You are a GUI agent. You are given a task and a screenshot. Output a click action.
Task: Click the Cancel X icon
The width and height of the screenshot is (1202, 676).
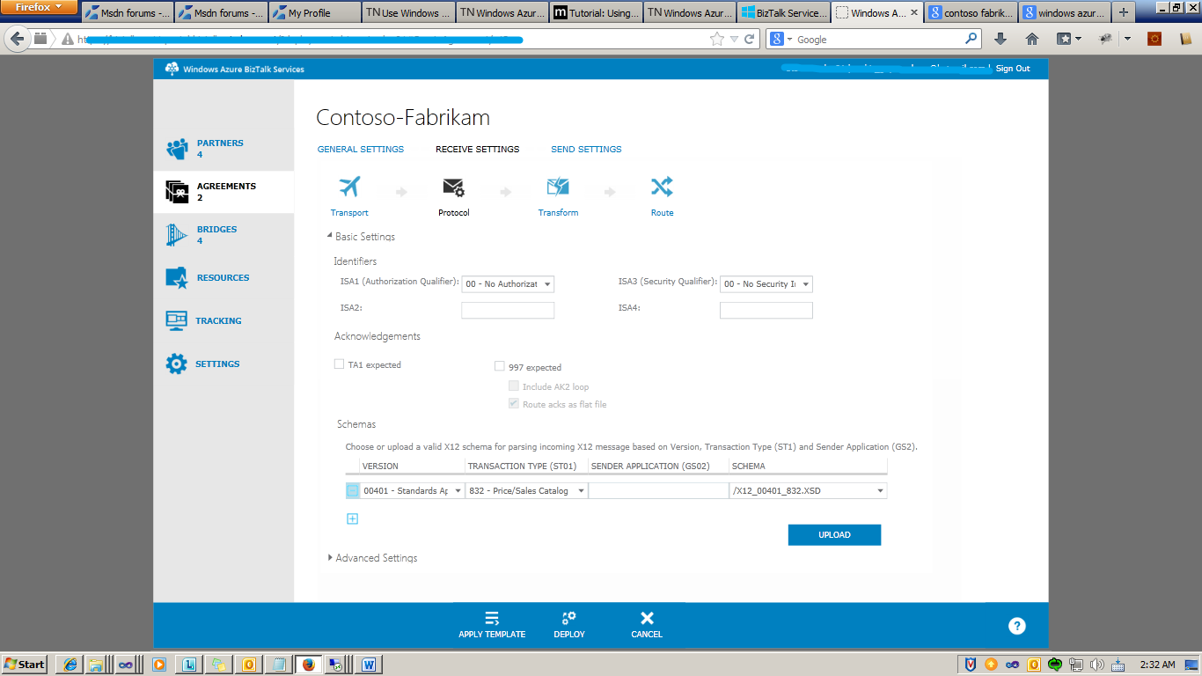[x=647, y=619]
